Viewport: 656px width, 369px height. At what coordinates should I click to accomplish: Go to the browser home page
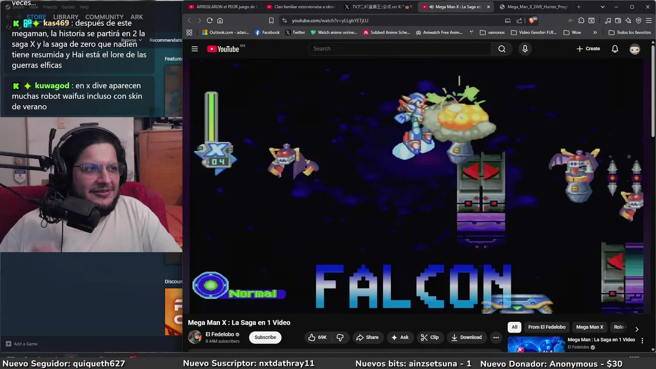[220, 20]
